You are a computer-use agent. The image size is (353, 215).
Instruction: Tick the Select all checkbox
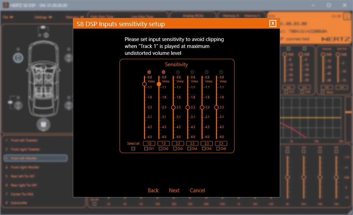point(133,148)
